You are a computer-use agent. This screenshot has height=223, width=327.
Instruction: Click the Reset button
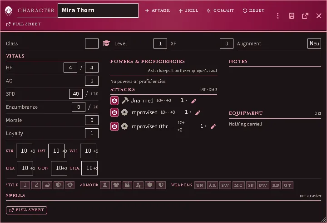253,10
